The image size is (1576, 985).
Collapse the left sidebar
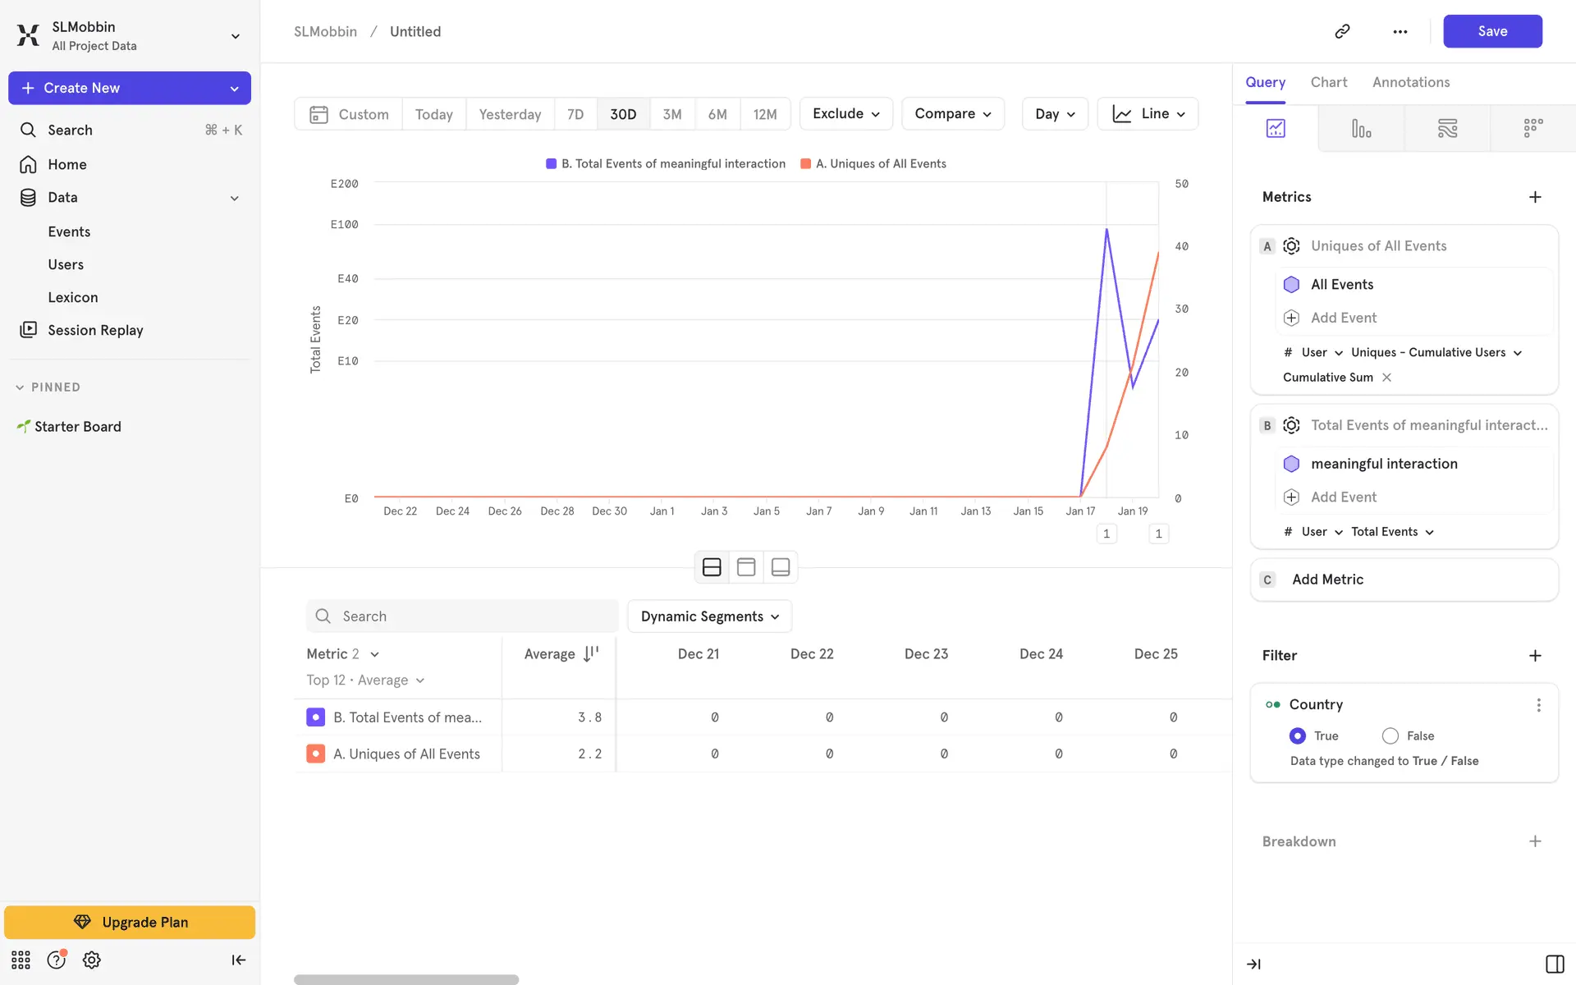pyautogui.click(x=238, y=960)
